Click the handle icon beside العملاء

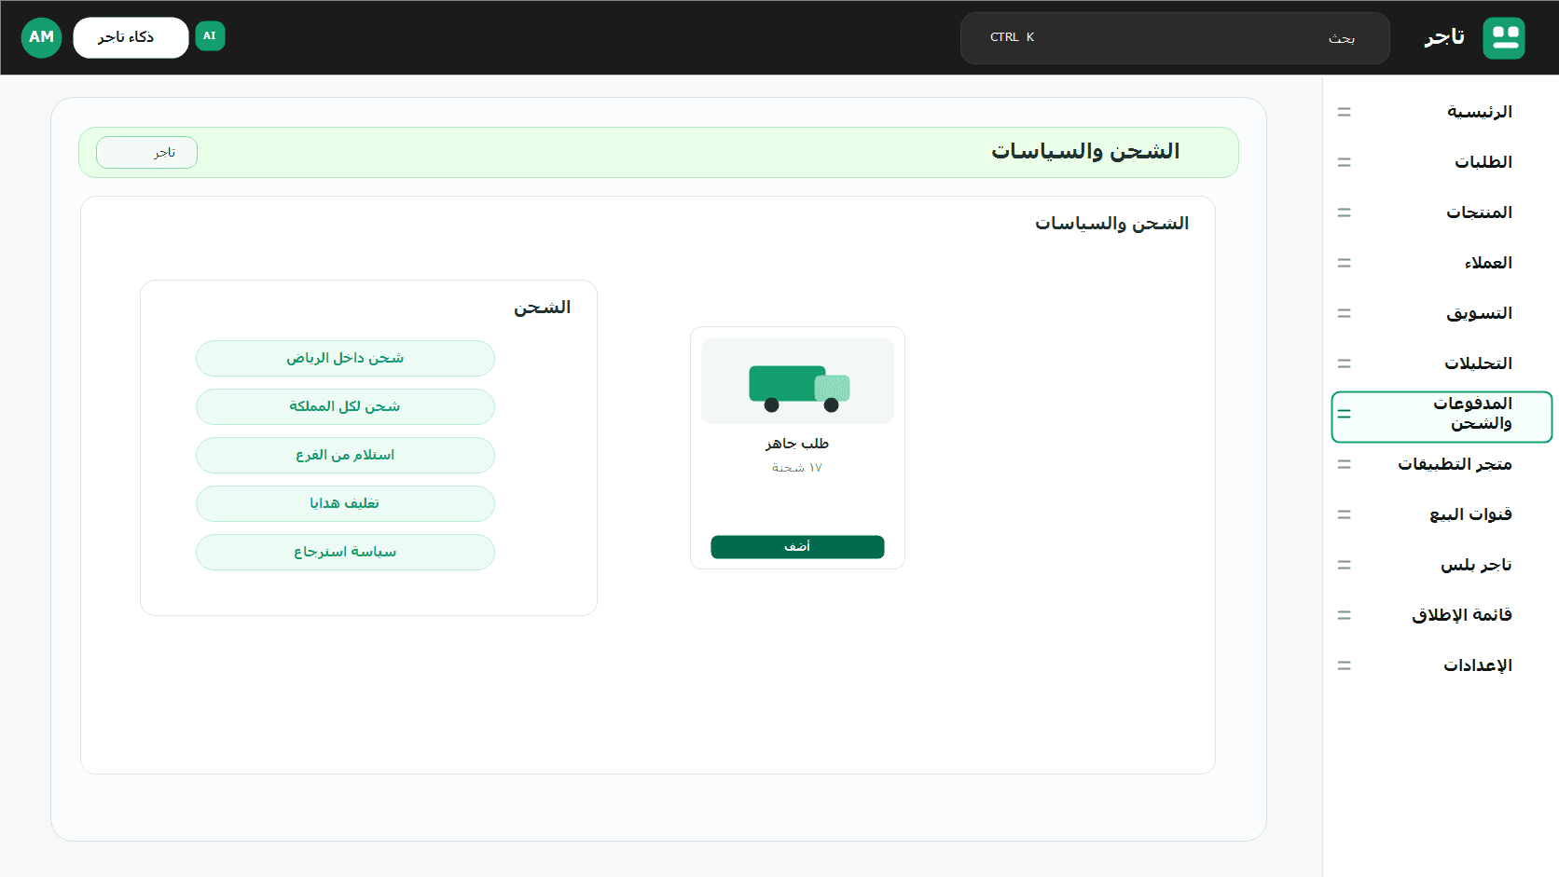pos(1344,263)
